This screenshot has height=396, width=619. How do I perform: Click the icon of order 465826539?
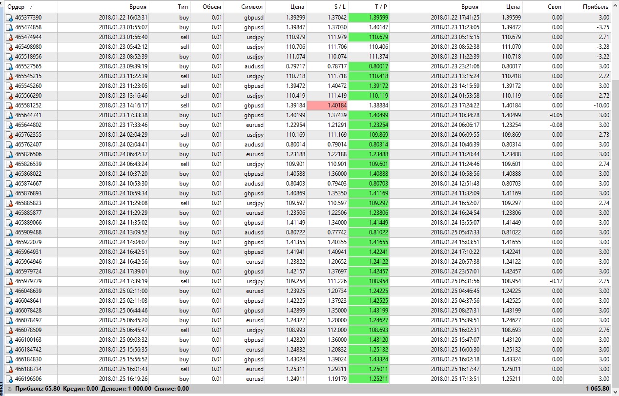click(9, 164)
